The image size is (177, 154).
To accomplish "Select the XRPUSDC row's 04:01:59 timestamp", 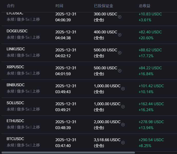I will tap(63, 74).
